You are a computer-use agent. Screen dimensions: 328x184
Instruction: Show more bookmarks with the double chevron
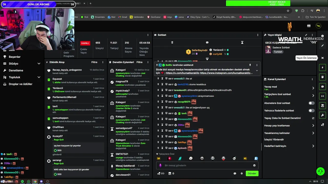(x=299, y=17)
